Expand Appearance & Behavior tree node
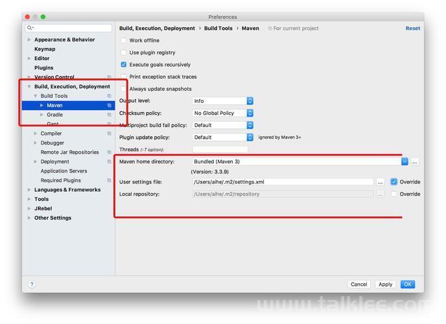This screenshot has width=446, height=324. [29, 40]
